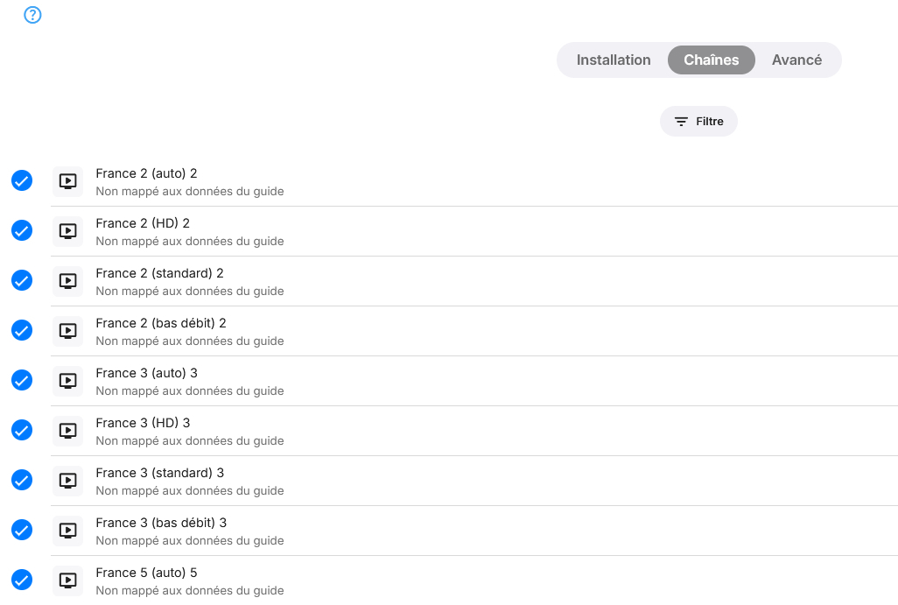Open the France 3 (auto) 3 channel entry
The width and height of the screenshot is (898, 605).
pyautogui.click(x=146, y=373)
